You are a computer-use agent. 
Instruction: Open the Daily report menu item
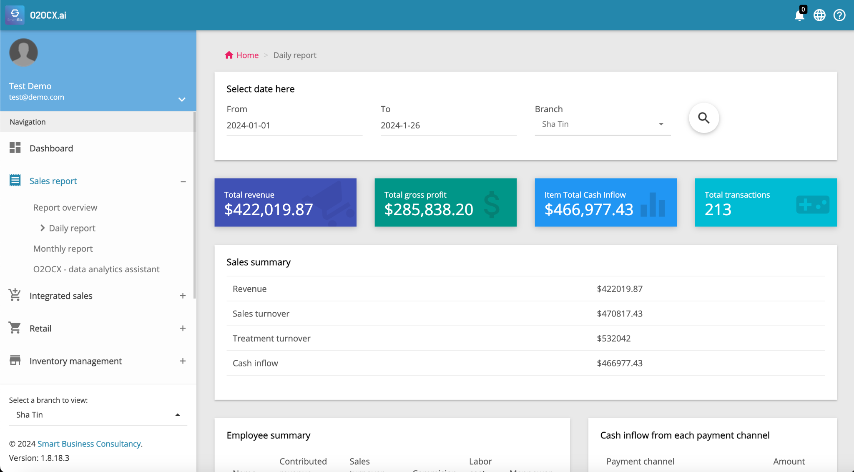pos(72,228)
